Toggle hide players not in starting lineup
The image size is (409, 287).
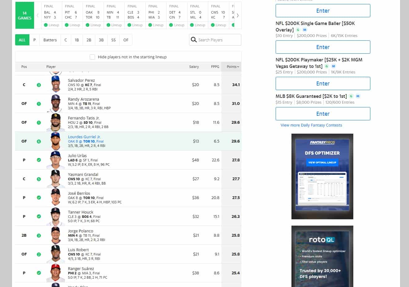[92, 57]
